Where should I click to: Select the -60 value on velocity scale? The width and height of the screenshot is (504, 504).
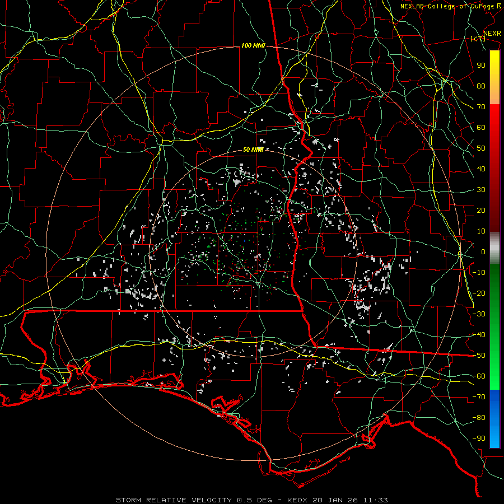(479, 376)
